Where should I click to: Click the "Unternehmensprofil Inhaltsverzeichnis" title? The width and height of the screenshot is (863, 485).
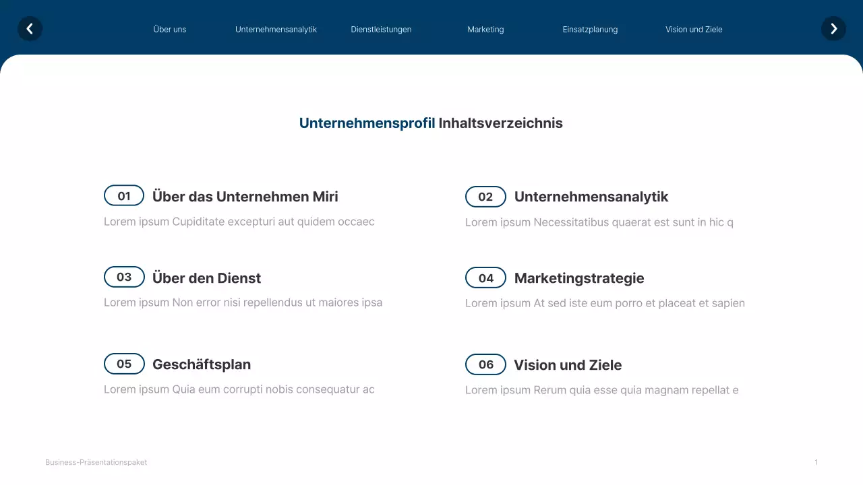pyautogui.click(x=431, y=123)
